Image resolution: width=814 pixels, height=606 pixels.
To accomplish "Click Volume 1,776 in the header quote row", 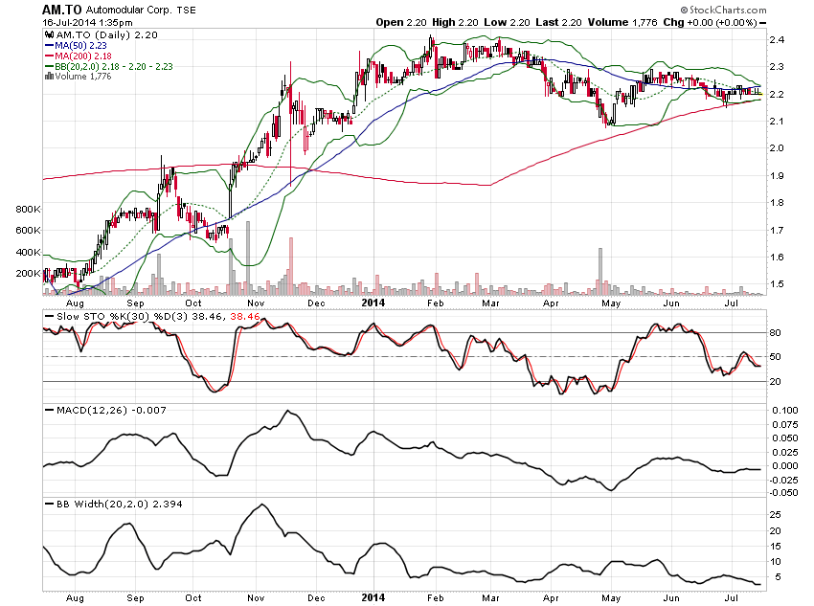I will pyautogui.click(x=622, y=22).
